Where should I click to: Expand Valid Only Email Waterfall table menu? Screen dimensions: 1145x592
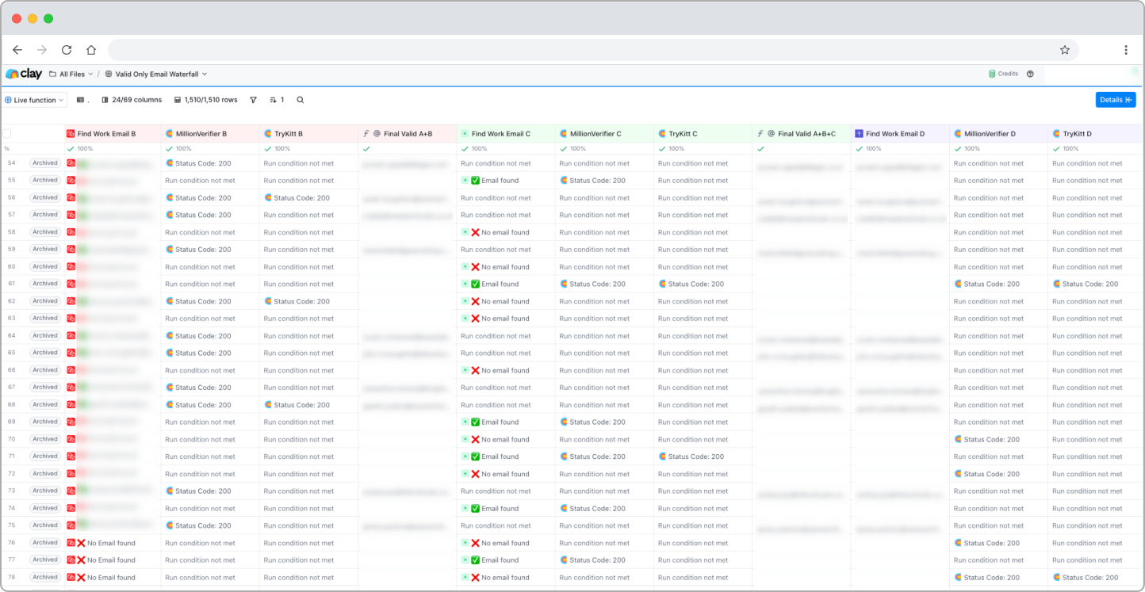[156, 74]
